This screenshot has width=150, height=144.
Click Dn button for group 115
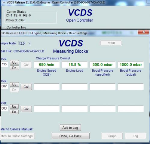(x=14, y=68)
